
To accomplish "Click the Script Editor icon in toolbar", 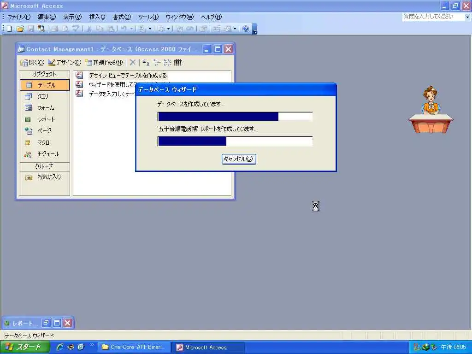I will point(190,29).
